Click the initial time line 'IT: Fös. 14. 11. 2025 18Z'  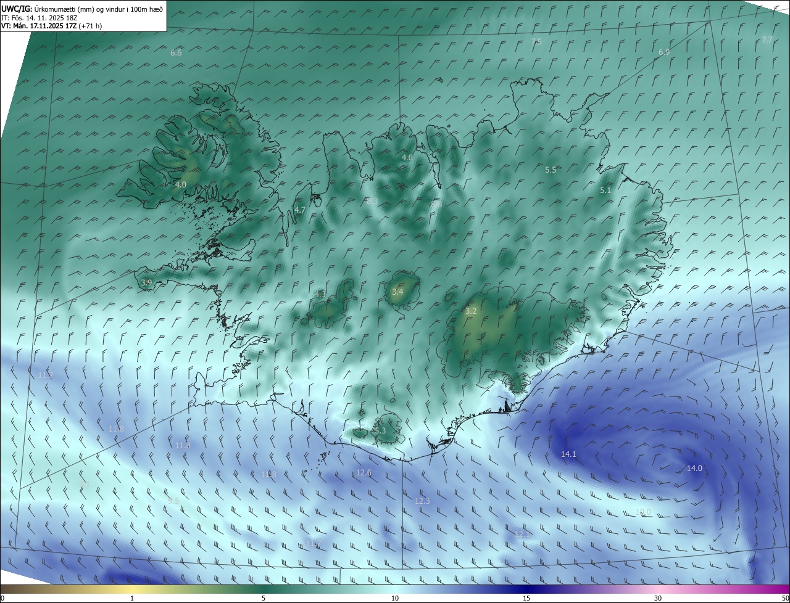click(x=39, y=17)
